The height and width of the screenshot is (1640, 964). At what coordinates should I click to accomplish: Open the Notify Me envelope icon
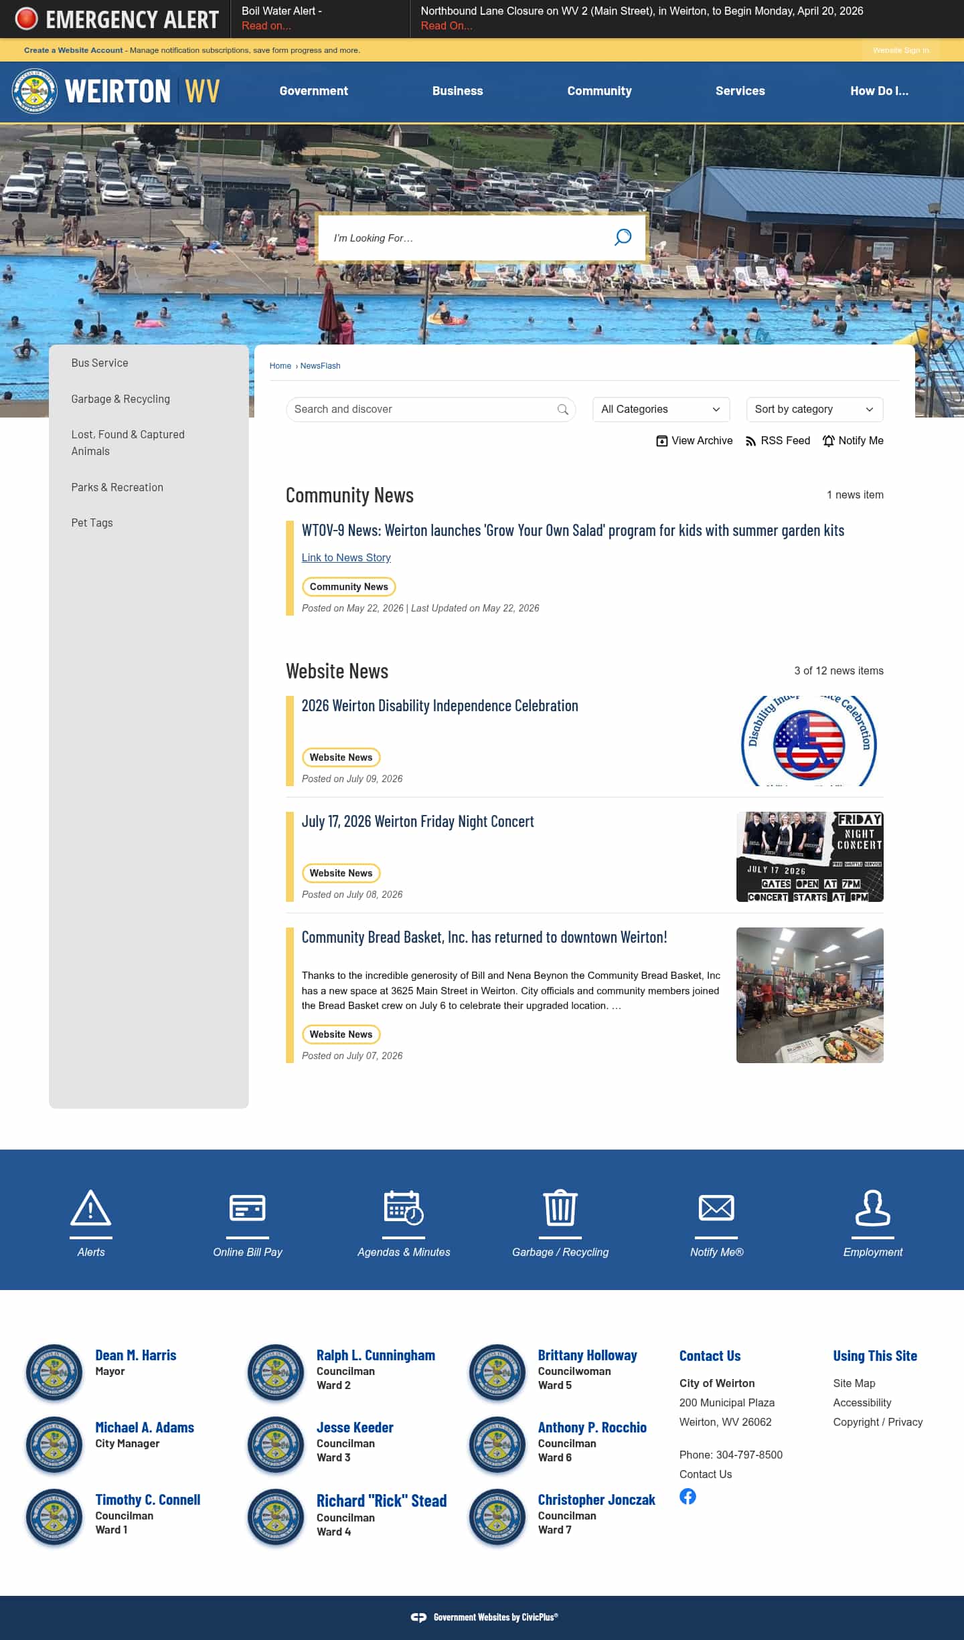tap(716, 1208)
